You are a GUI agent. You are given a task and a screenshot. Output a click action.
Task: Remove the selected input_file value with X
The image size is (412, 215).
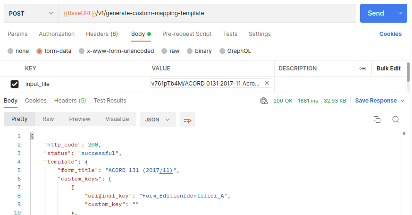[x=267, y=83]
